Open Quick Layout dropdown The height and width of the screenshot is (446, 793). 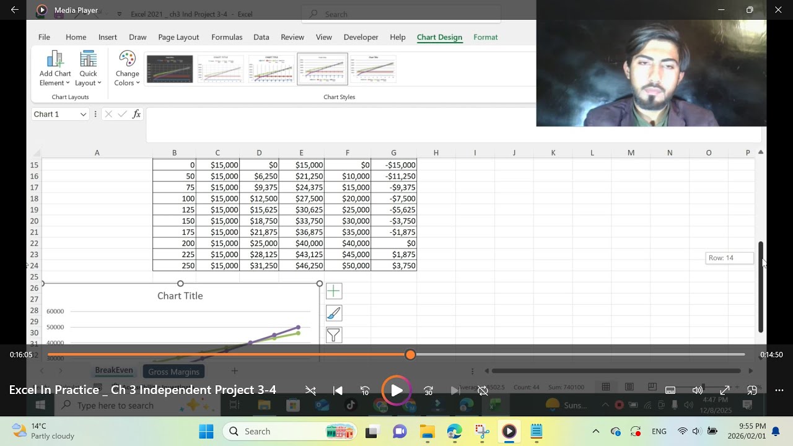[89, 69]
